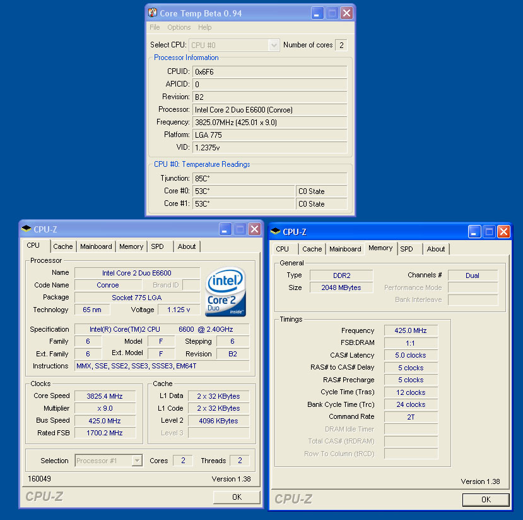Expand the Select CPU dropdown

274,45
